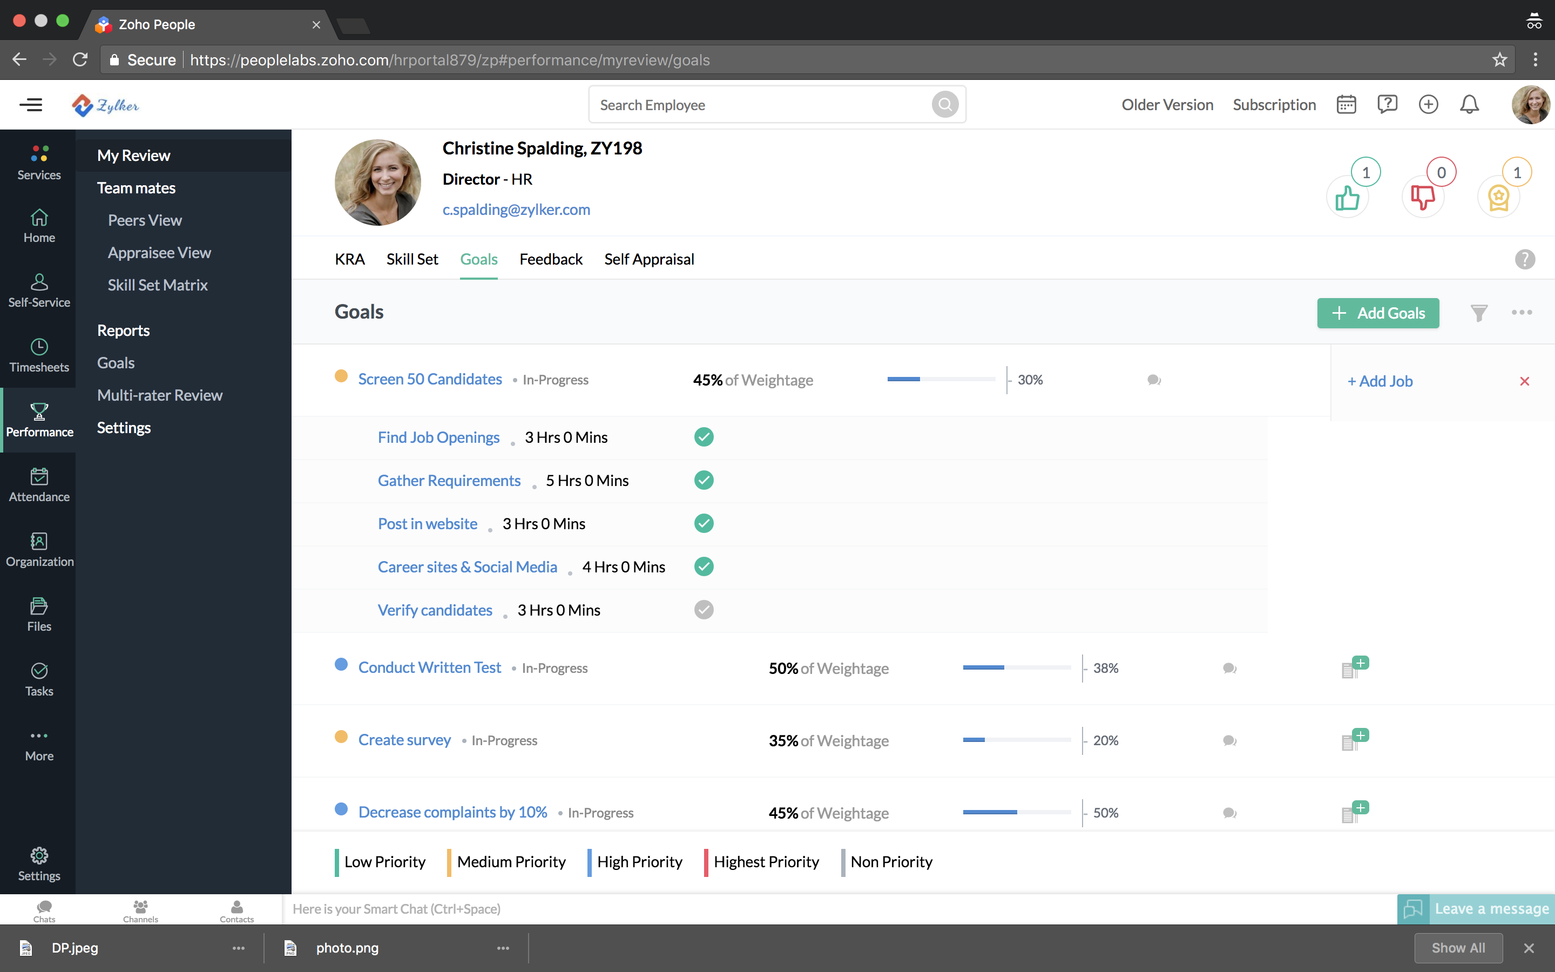
Task: Open the hamburger menu next to Zylker logo
Action: [x=31, y=104]
